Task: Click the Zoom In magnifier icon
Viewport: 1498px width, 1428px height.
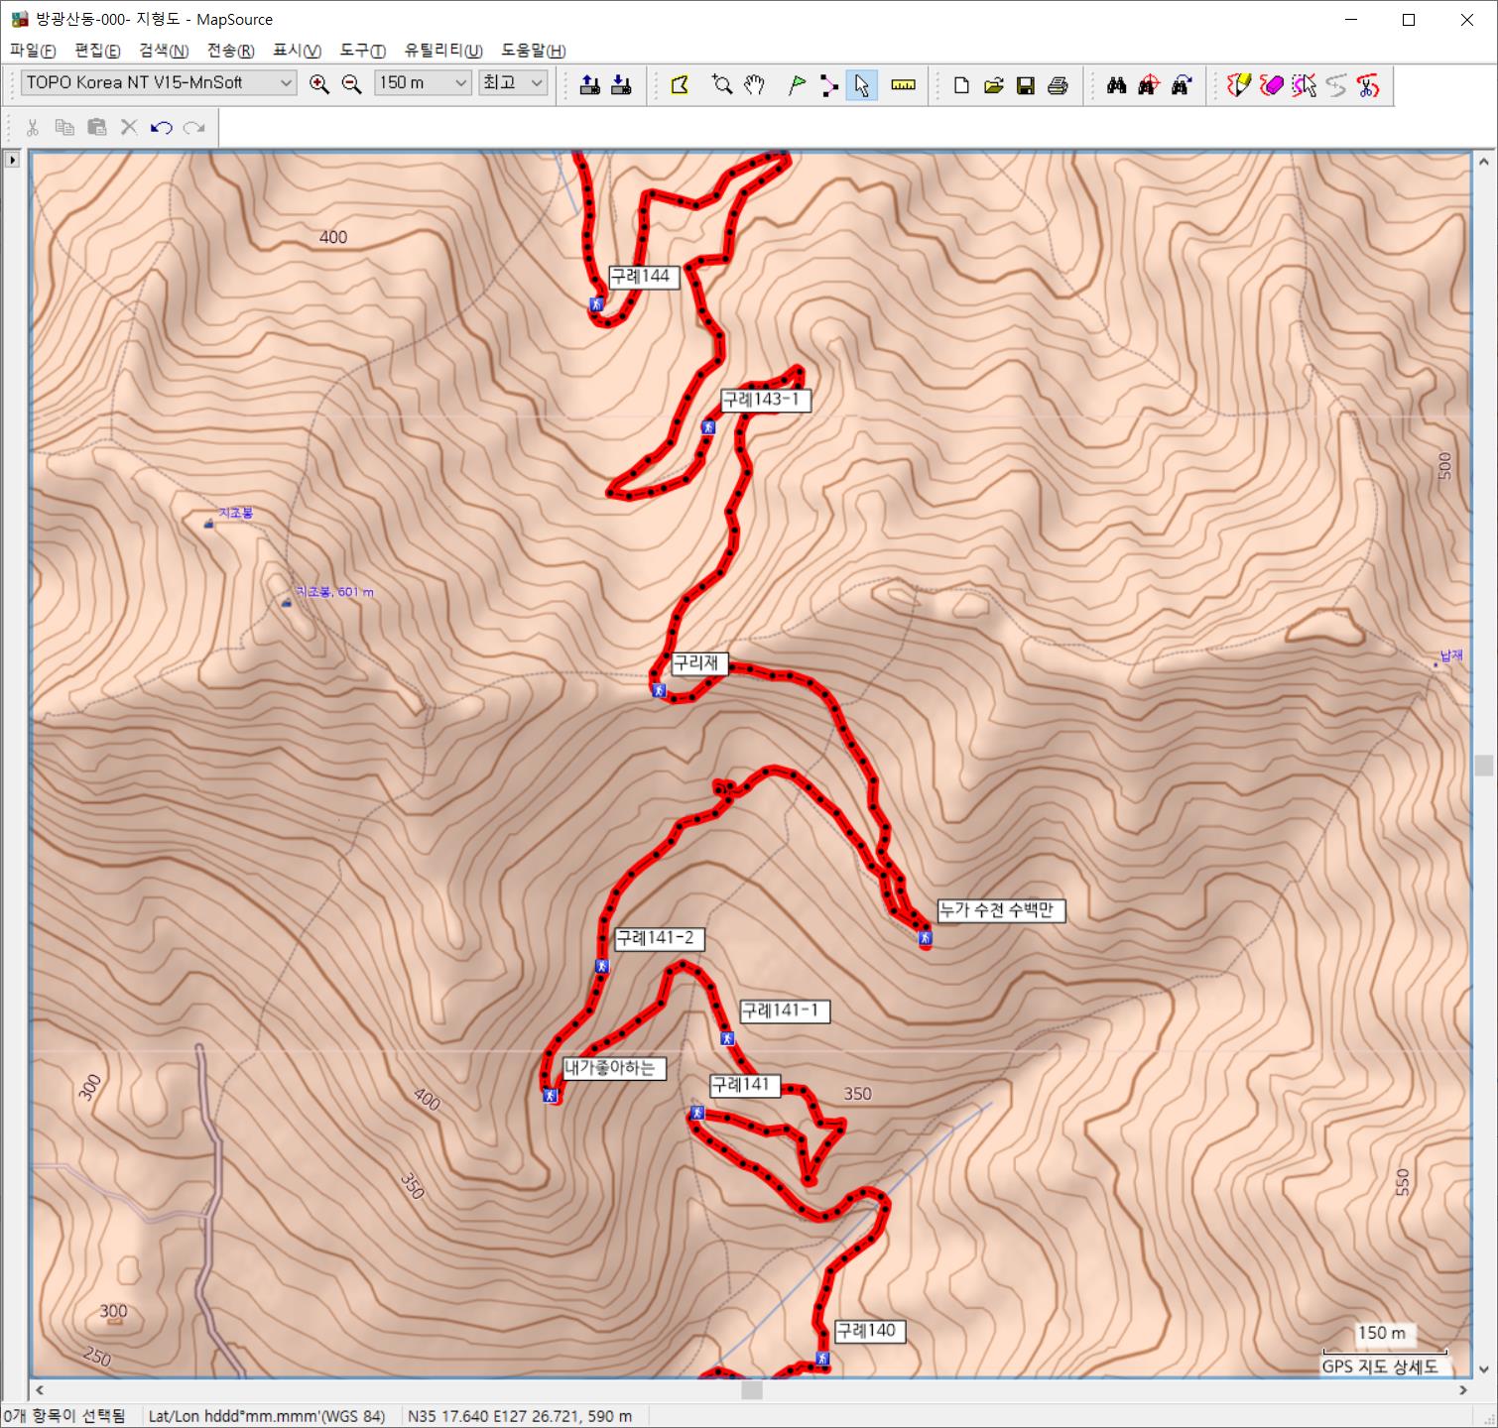Action: click(x=319, y=84)
